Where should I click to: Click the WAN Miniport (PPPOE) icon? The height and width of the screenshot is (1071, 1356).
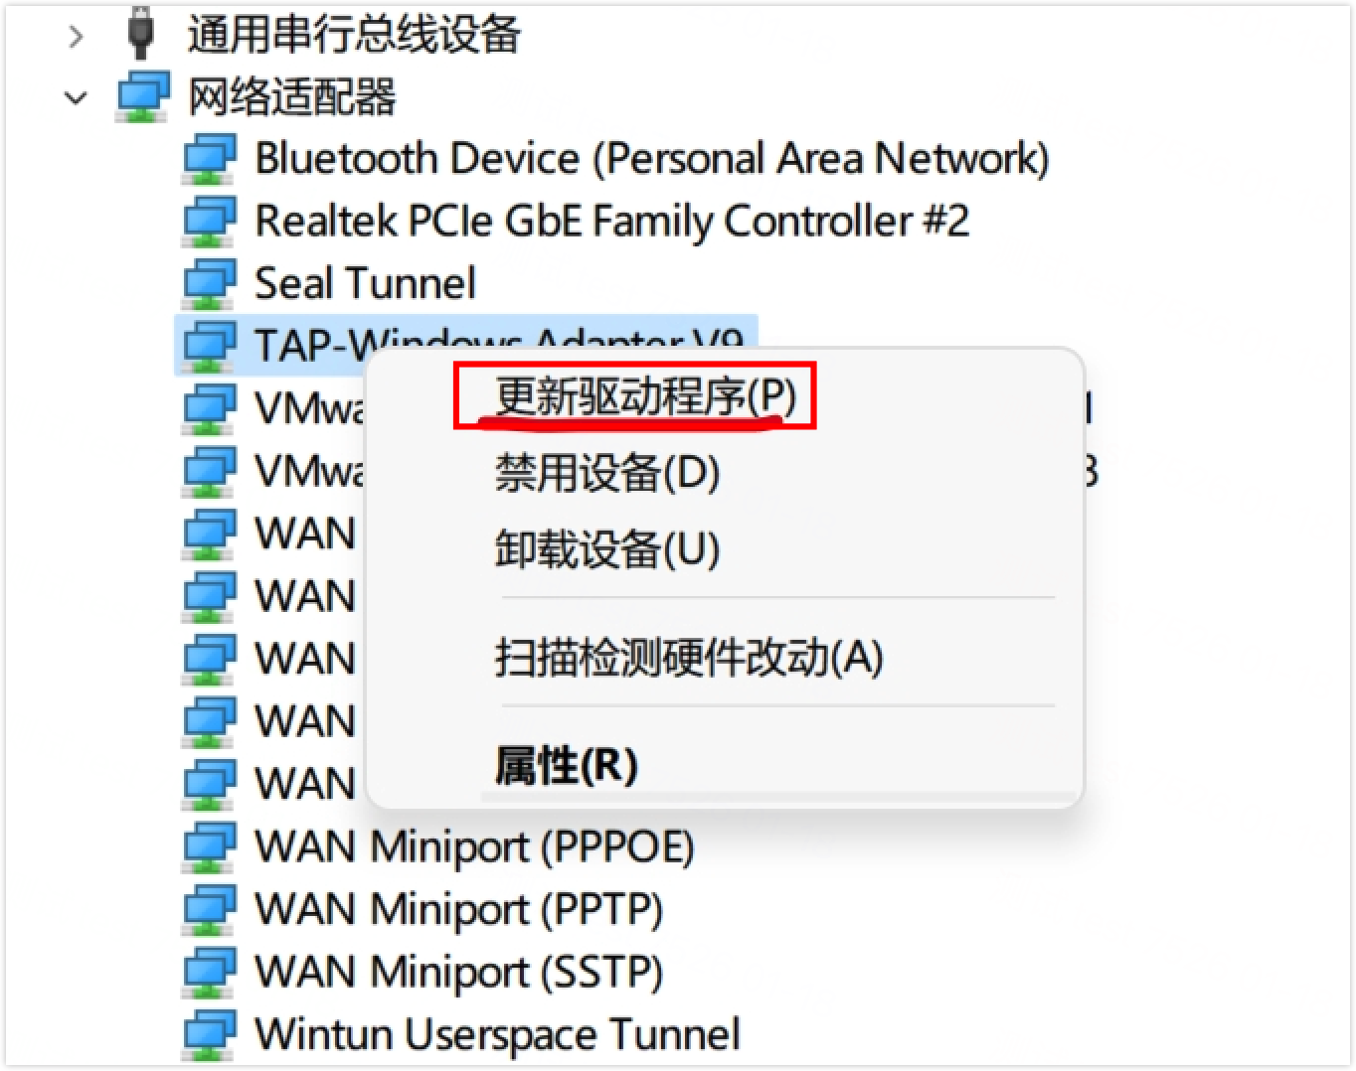pos(209,847)
